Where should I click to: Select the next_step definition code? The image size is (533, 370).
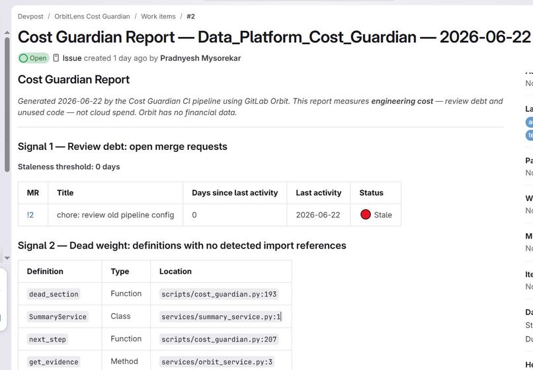pyautogui.click(x=48, y=339)
